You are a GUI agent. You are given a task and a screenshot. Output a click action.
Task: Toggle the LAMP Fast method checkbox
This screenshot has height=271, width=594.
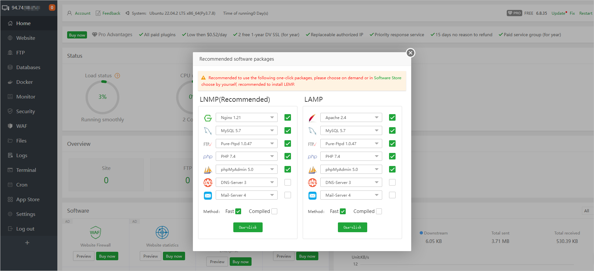(343, 211)
